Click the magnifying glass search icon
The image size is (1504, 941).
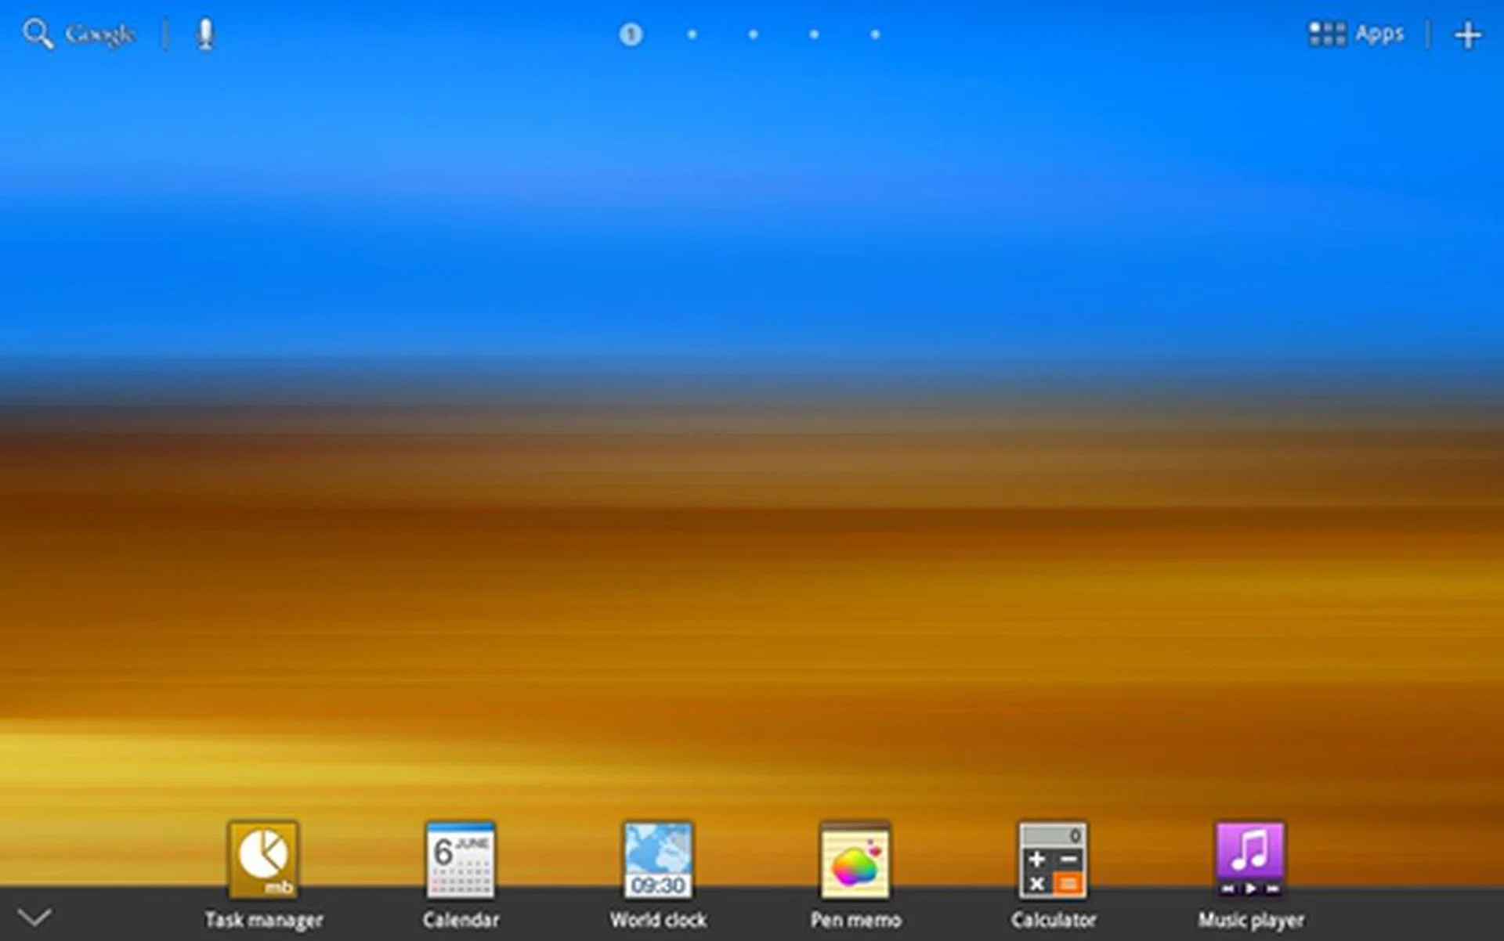click(x=38, y=34)
